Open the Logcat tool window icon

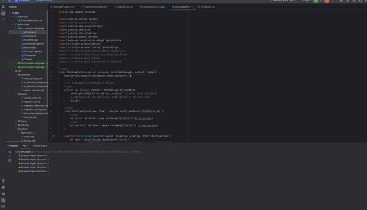3,194
